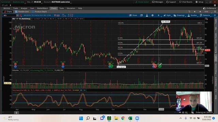
Task: Select the Flexible Grid sub-tab
Action: pos(22,12)
